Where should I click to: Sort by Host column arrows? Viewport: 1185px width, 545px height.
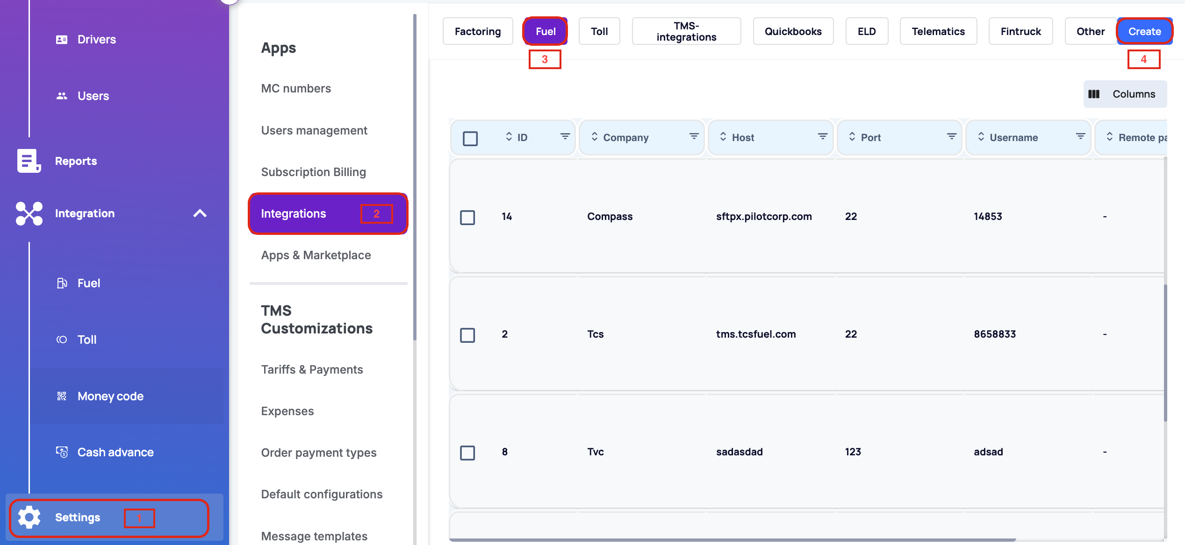[723, 137]
